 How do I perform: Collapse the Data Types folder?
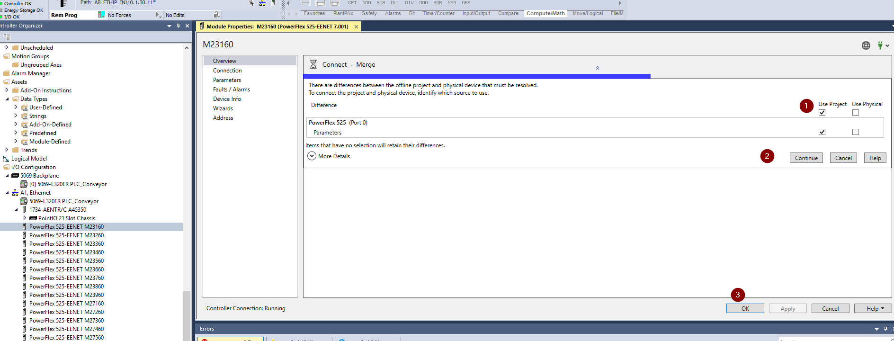coord(7,99)
